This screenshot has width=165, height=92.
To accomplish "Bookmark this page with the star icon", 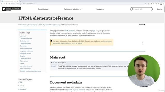I will 148,4.
